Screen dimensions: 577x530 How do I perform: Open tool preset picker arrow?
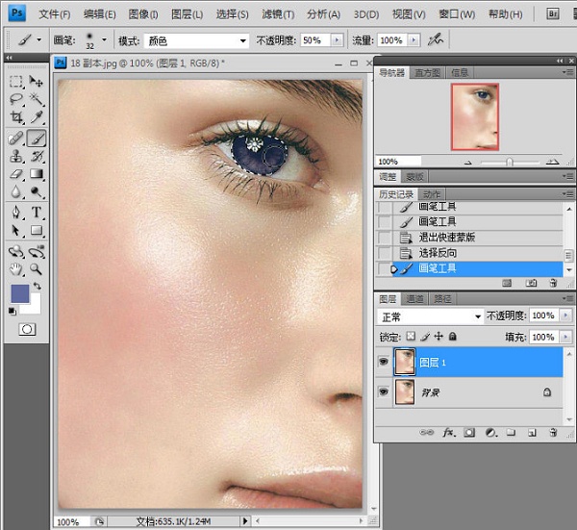coord(39,39)
